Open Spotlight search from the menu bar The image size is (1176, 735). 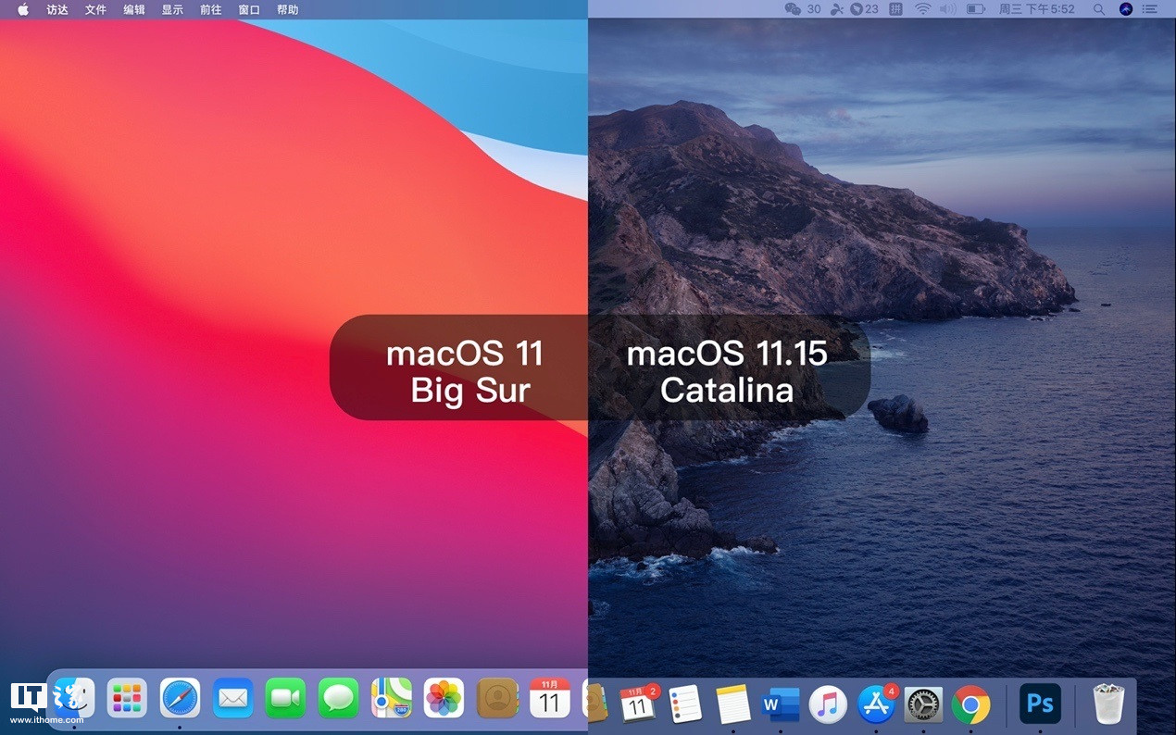coord(1099,9)
